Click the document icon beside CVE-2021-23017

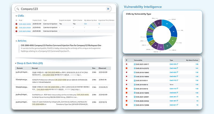click(135, 64)
